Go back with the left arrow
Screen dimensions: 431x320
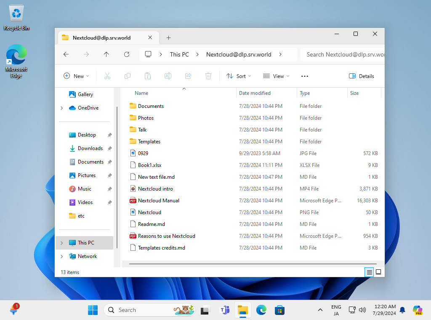(x=66, y=54)
